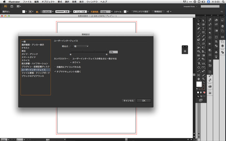Select ユーザーインターフェイスの明るさに一致させる radio option
Image resolution: width=226 pixels, height=141 pixels.
pos(71,59)
